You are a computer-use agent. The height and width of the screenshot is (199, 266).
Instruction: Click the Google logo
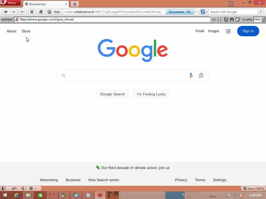click(133, 50)
